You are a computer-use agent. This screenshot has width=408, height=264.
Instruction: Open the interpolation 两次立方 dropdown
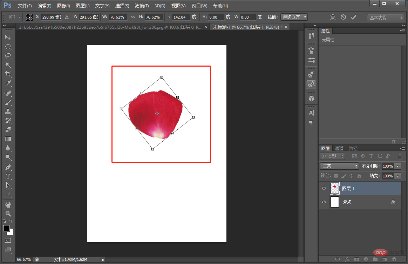(x=294, y=17)
